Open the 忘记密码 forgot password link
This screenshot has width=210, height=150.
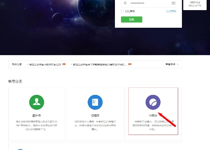(x=171, y=11)
